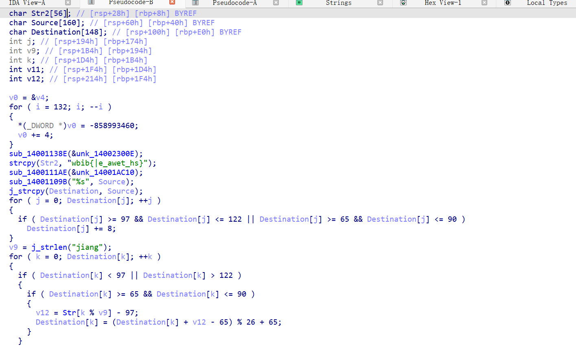Open the Strings tab
Image resolution: width=576 pixels, height=347 pixels.
coord(339,3)
